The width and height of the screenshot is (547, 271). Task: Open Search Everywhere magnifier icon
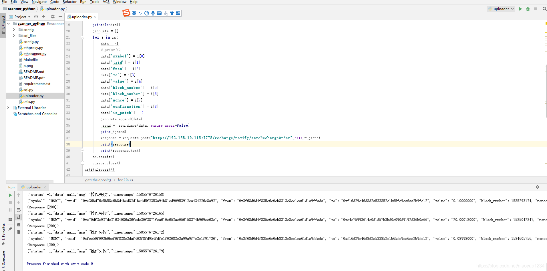tap(544, 9)
